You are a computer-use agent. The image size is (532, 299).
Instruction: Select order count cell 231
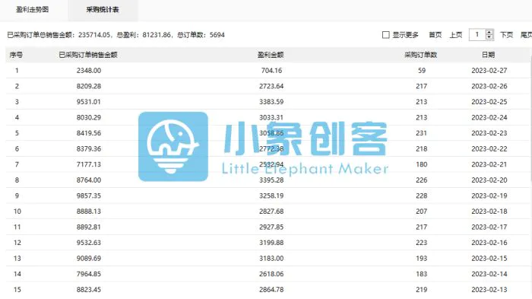tap(421, 133)
